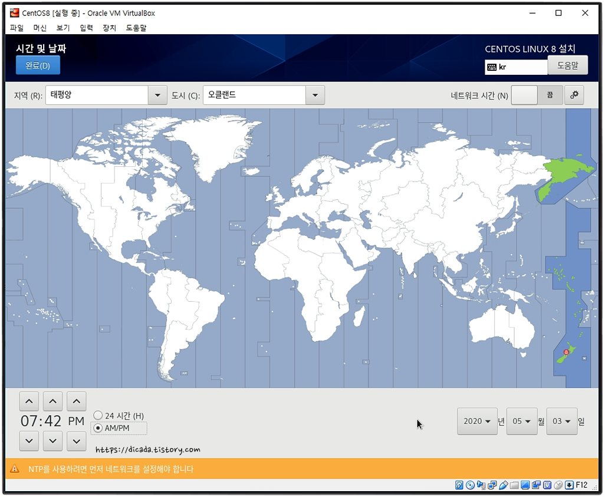Open the 03 day dropdown
Viewport: 605px width, 497px height.
[562, 421]
